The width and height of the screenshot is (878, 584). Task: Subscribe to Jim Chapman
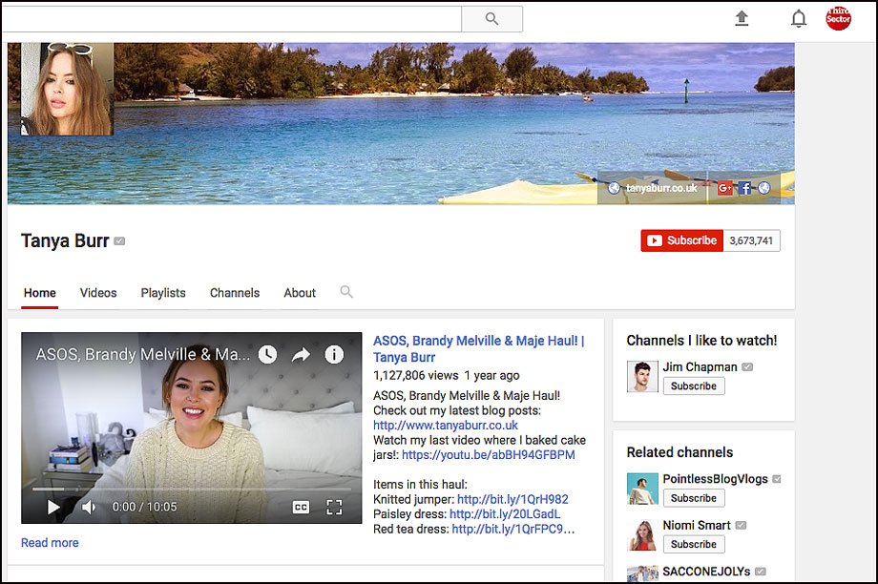pos(694,386)
